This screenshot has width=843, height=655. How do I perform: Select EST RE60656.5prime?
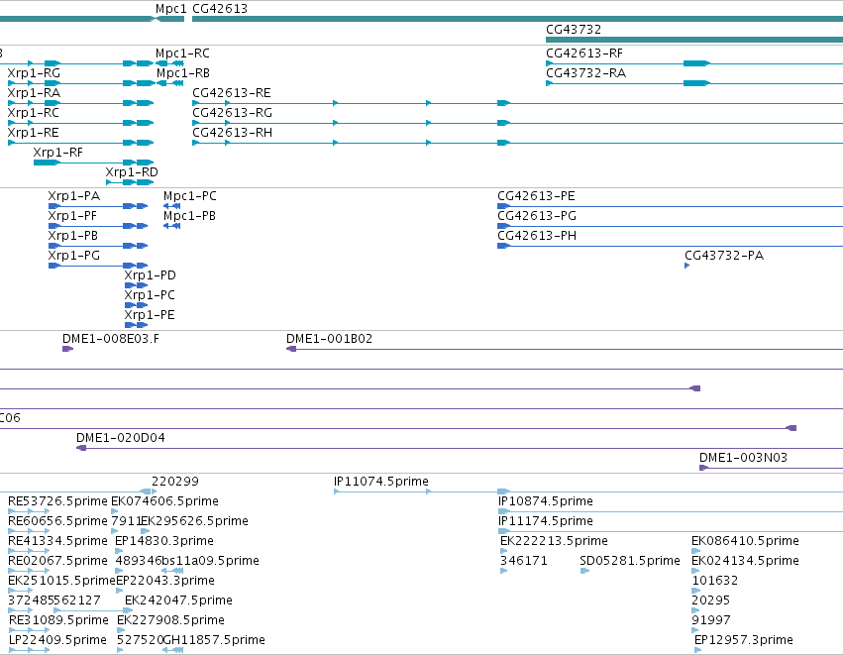coord(57,521)
